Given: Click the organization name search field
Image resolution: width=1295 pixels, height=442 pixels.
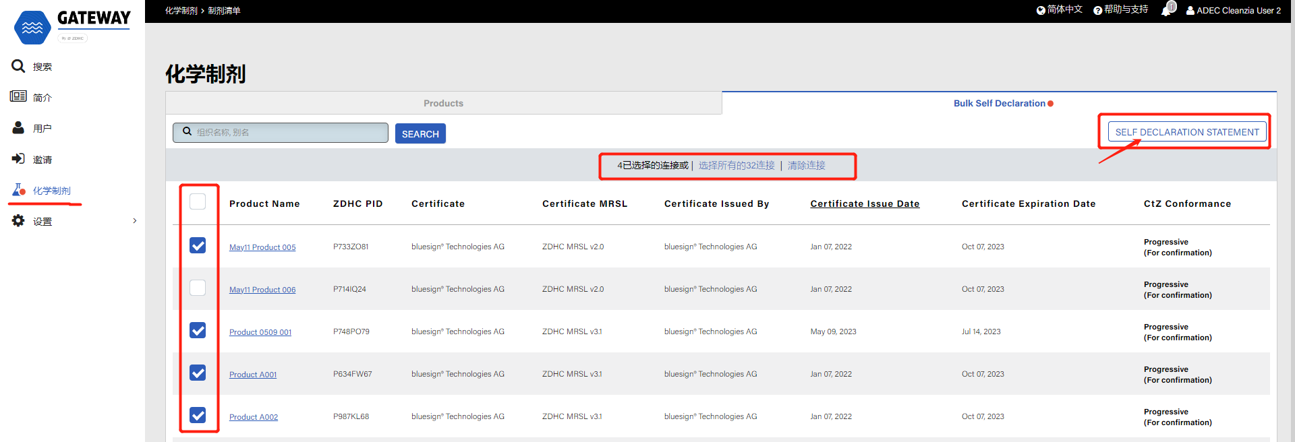Looking at the screenshot, I should (x=281, y=133).
